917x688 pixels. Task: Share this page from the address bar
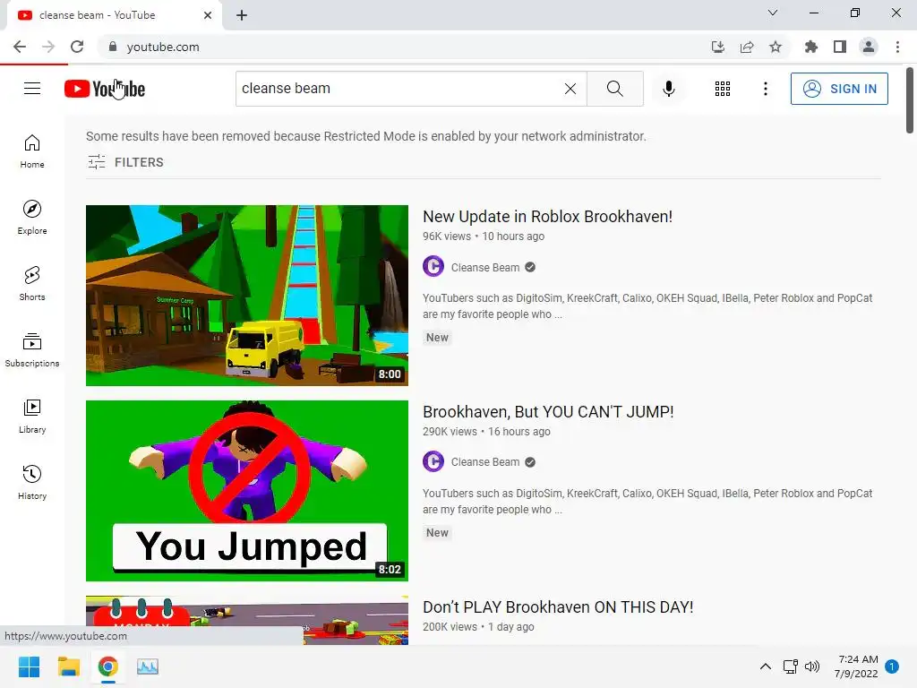[x=747, y=47]
